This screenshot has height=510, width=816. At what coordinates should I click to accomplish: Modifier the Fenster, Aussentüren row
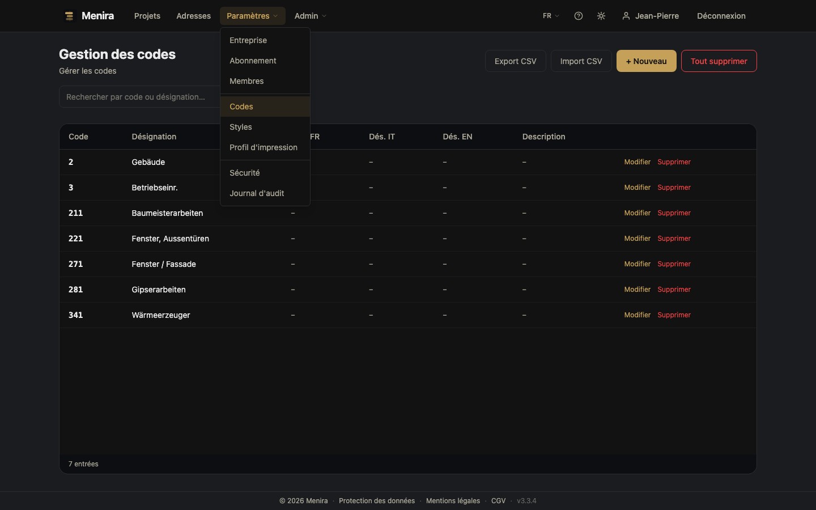(637, 239)
